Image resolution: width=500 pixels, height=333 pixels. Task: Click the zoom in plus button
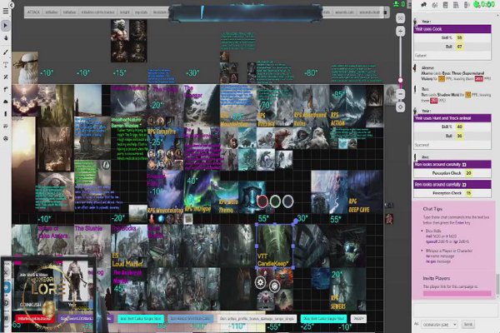[x=401, y=32]
